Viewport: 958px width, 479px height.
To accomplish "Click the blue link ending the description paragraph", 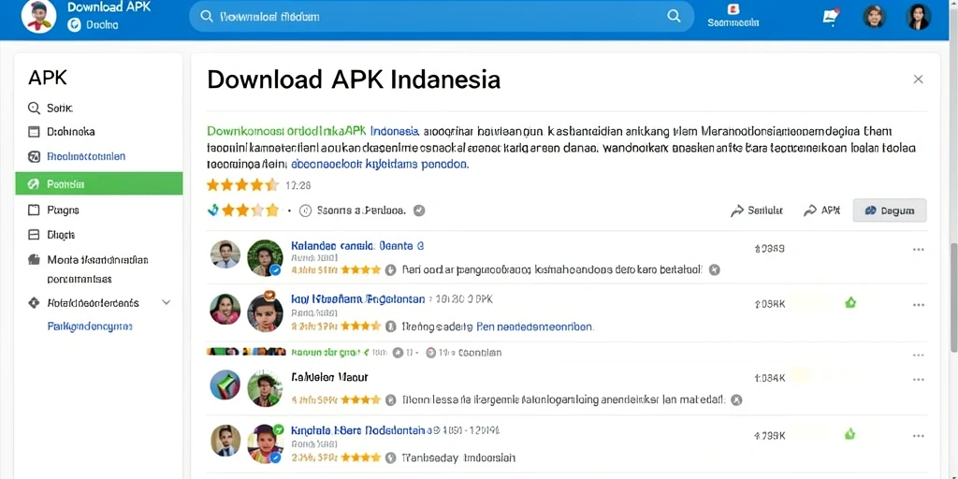I will click(x=380, y=165).
